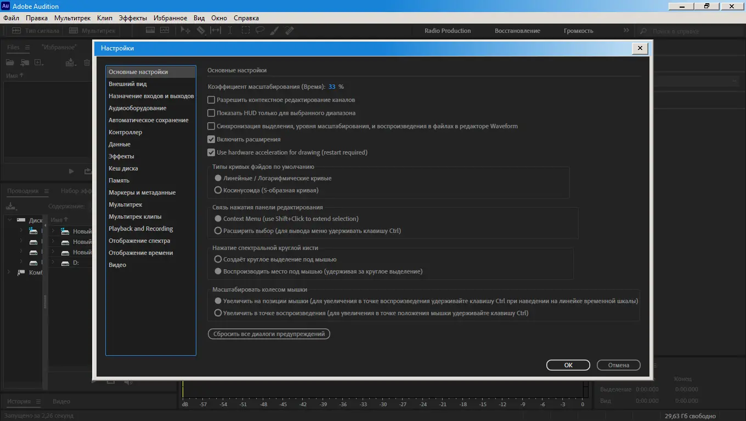
Task: Select Косинусоида (S-образная кривая) radio button
Action: [x=218, y=190]
